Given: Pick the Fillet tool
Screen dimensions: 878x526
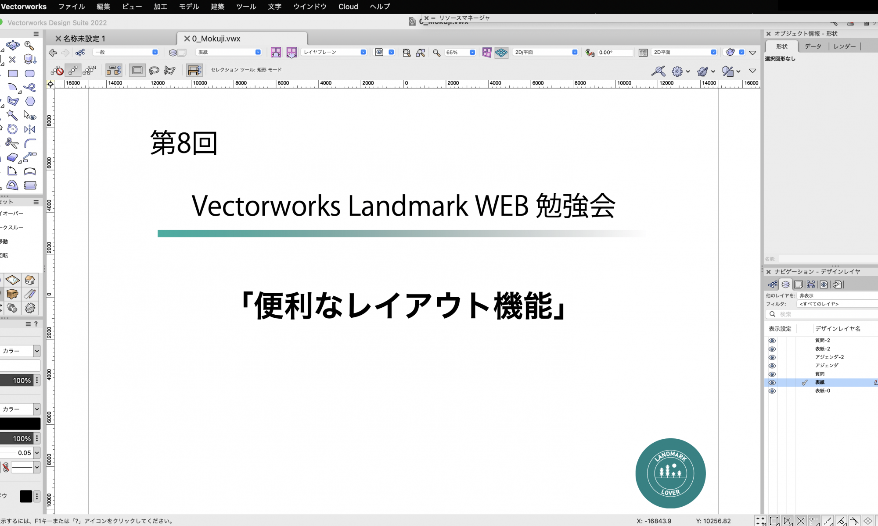Looking at the screenshot, I should point(29,143).
